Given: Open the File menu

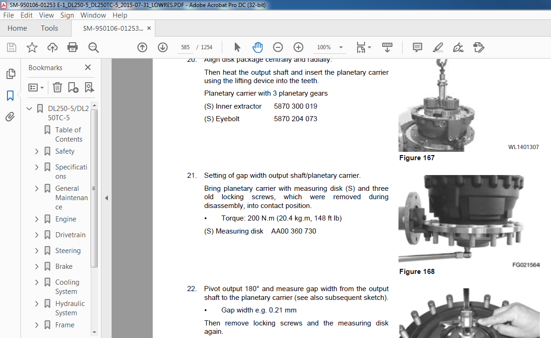Looking at the screenshot, I should point(8,15).
